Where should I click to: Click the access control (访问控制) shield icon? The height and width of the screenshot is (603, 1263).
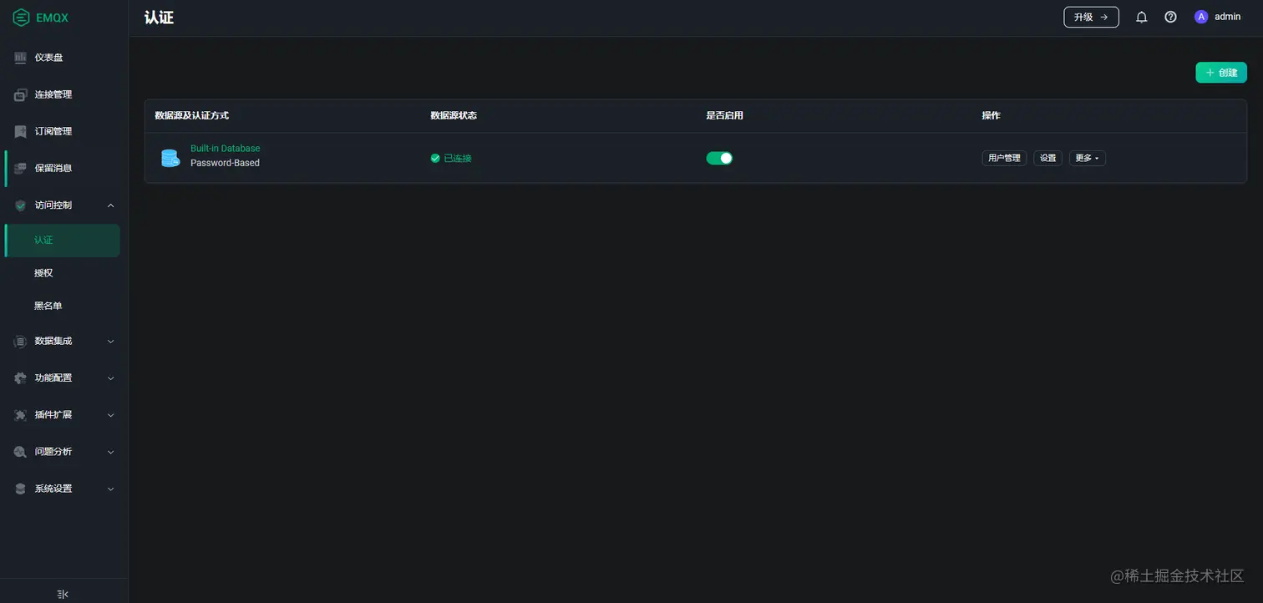(x=21, y=205)
